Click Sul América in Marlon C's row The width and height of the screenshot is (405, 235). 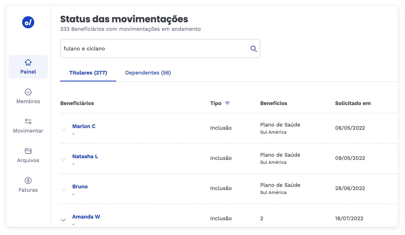coord(273,132)
